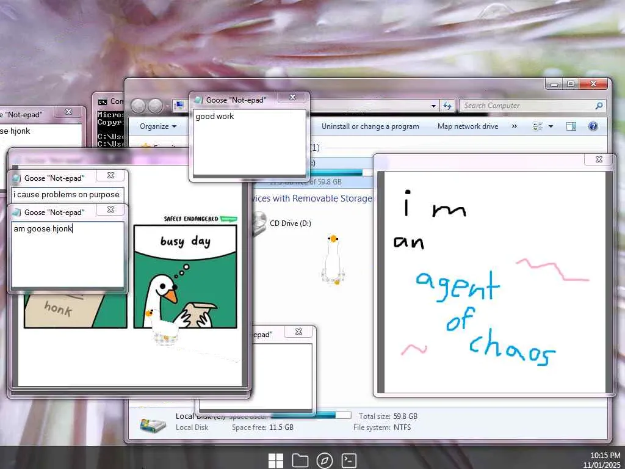
Task: Expand the toolbar overflow chevron
Action: click(x=514, y=126)
